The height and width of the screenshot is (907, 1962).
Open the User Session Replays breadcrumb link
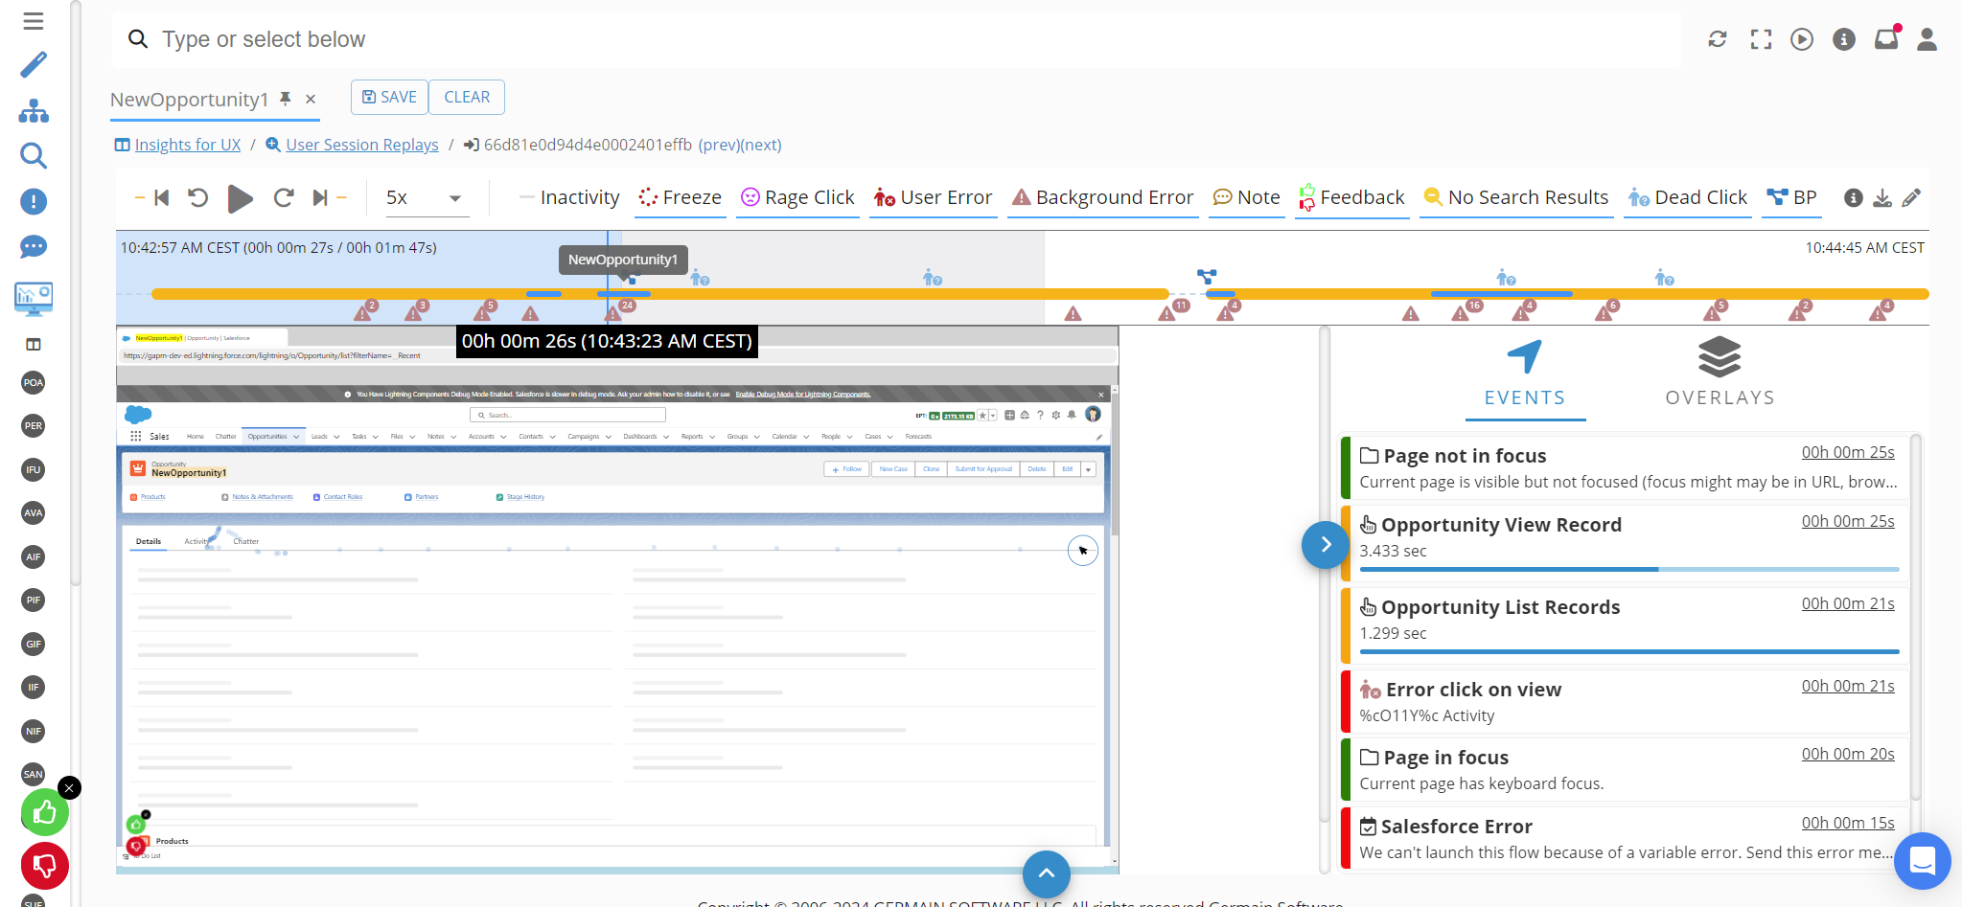362,145
